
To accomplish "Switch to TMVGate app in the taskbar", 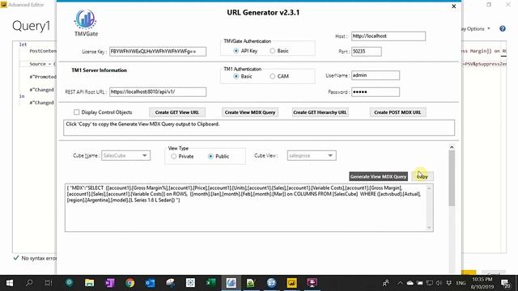I will 231,283.
